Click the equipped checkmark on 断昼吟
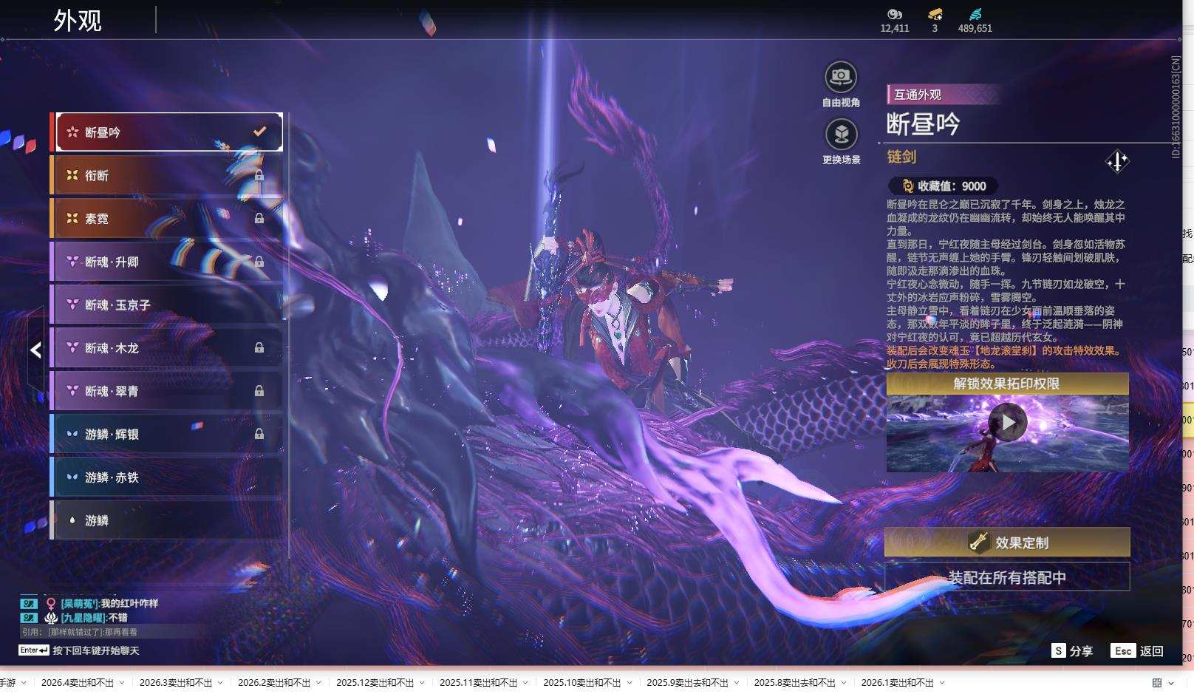Screen dimensions: 1194x694 (259, 132)
